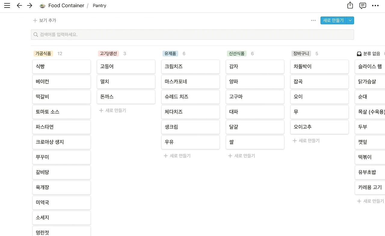Go back with the left arrow
The width and height of the screenshot is (385, 236).
point(19,5)
